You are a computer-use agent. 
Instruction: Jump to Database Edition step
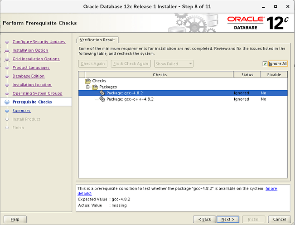point(29,76)
